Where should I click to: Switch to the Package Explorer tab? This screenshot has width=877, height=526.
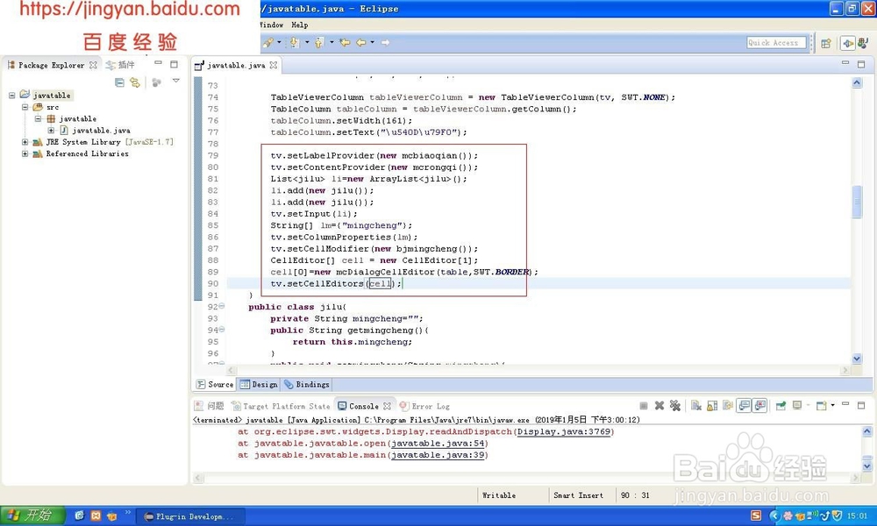[51, 65]
